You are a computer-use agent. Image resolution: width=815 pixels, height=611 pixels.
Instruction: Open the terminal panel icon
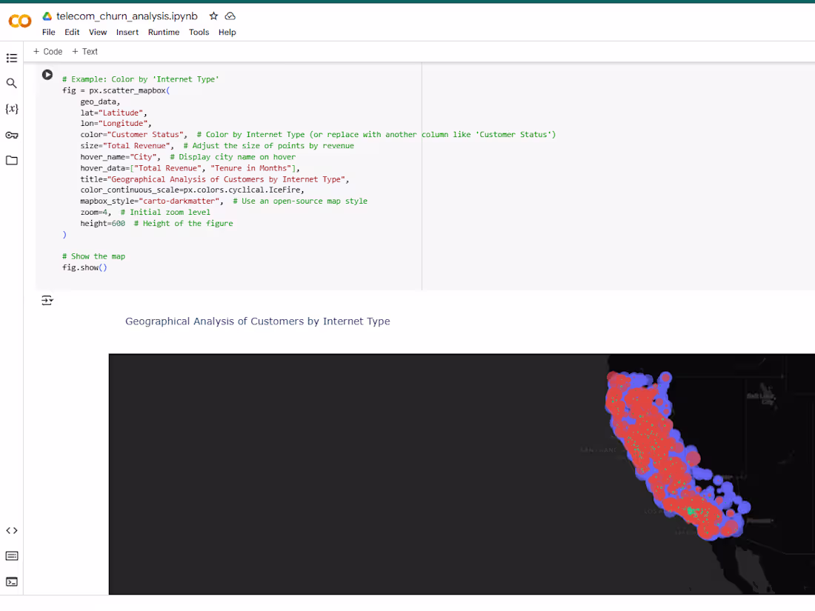(x=11, y=581)
